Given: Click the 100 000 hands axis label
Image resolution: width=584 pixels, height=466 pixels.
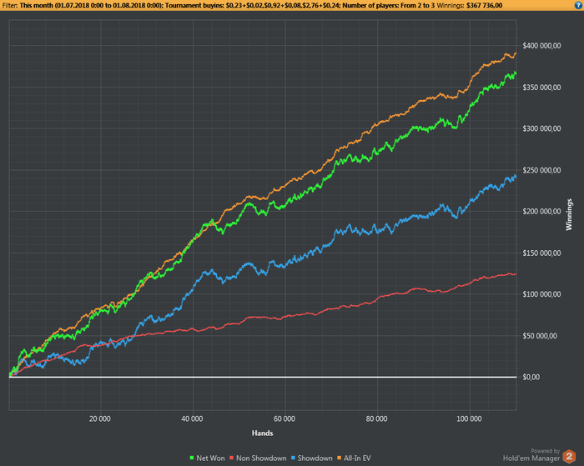Looking at the screenshot, I should pos(469,419).
